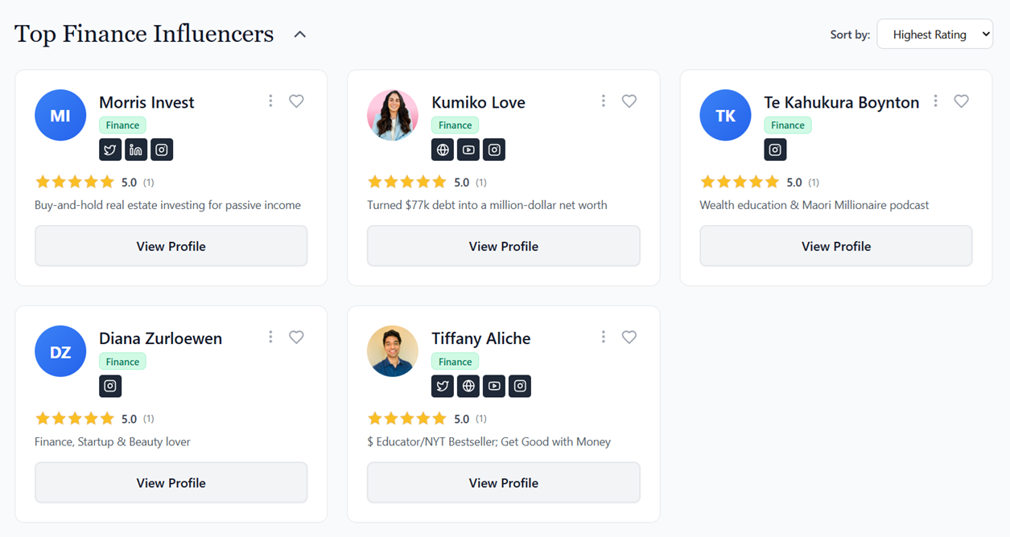Open Diana Zurloewen's three-dot options menu
This screenshot has width=1010, height=537.
[x=270, y=337]
